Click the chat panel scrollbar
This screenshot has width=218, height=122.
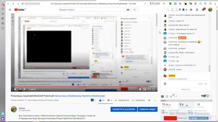click(209, 68)
